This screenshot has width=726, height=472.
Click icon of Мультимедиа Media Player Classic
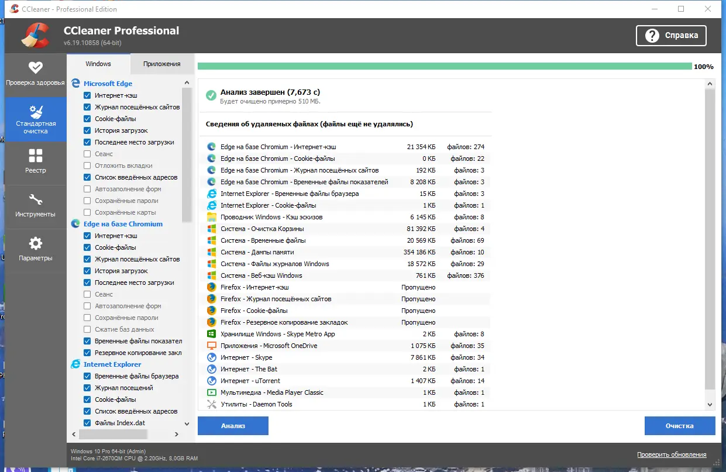[x=211, y=392]
